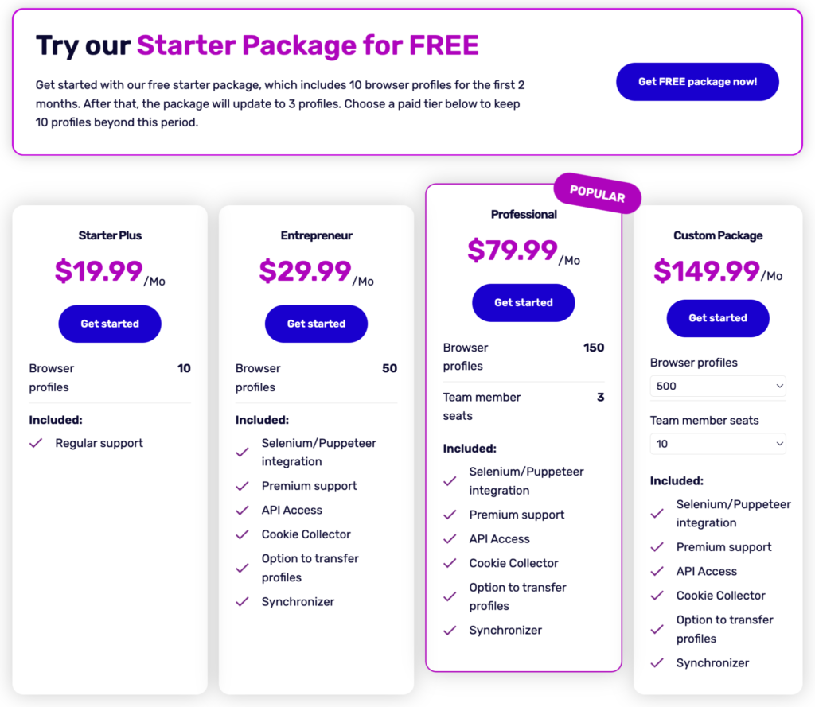Click Get started under Entrepreneur plan

(316, 324)
